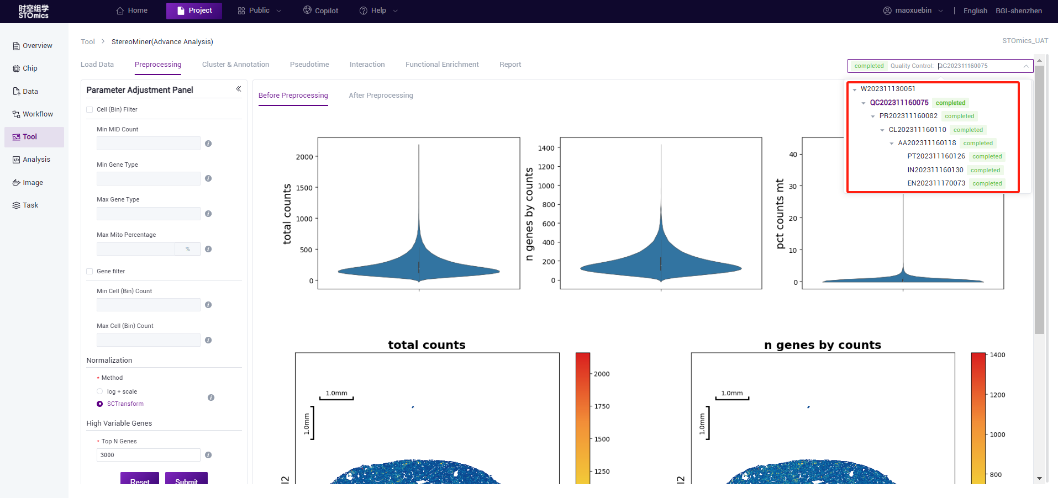Select IN202311160130 in the task tree
Screen dimensions: 1058x498
tap(935, 170)
